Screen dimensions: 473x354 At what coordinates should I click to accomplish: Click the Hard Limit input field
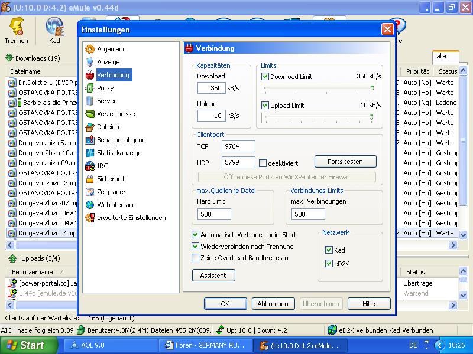214,214
